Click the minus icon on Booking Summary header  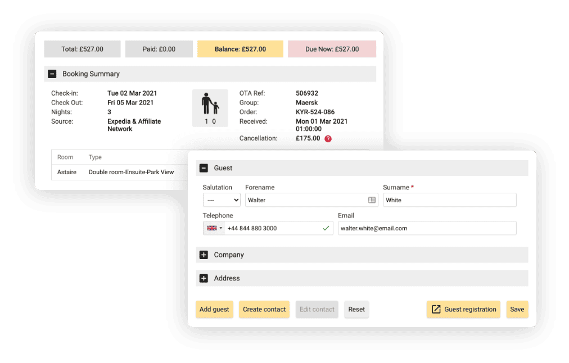pos(52,74)
